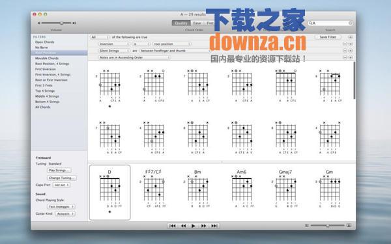Add a rule after the Inversion row
This screenshot has width=391, height=244.
coord(351,44)
